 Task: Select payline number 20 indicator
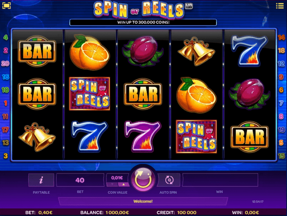click(5, 63)
